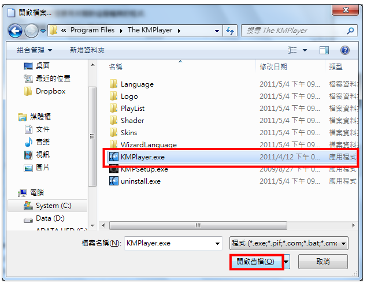Change view with the list view icon
This screenshot has height=283, width=367.
coord(292,50)
